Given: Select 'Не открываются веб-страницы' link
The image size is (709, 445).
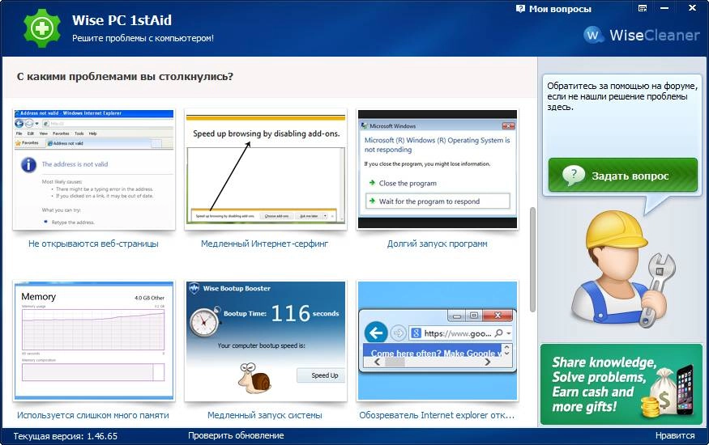Looking at the screenshot, I should (94, 244).
